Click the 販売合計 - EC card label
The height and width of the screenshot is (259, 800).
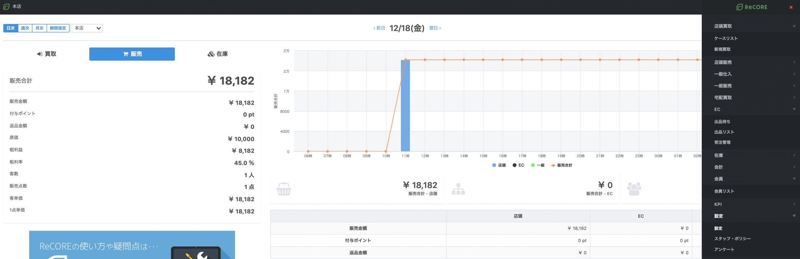click(x=599, y=194)
